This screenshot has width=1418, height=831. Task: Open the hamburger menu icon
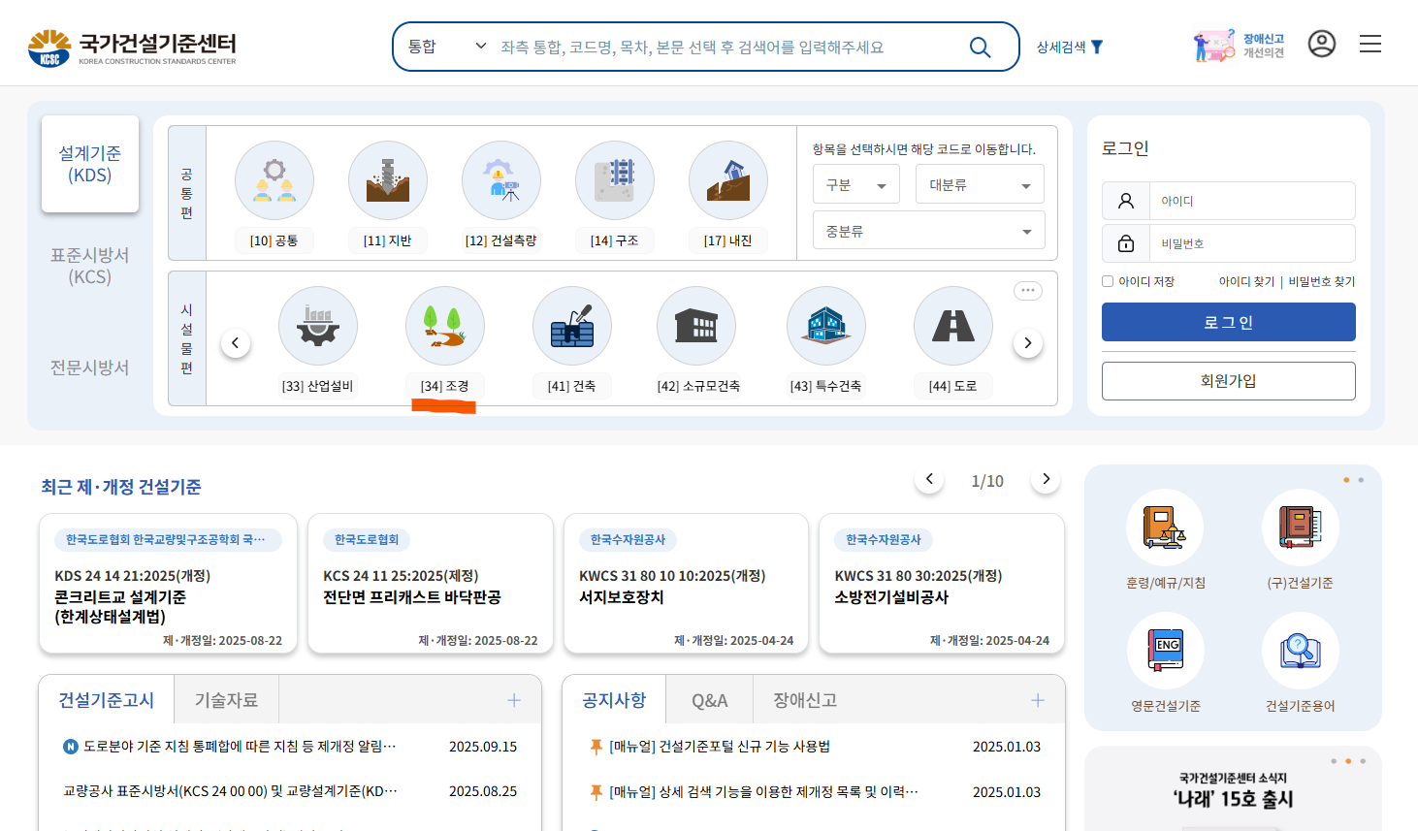pos(1370,44)
